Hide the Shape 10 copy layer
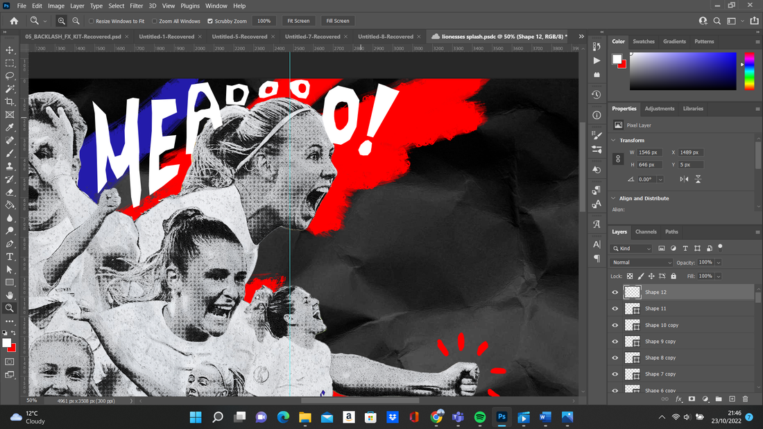 (615, 326)
